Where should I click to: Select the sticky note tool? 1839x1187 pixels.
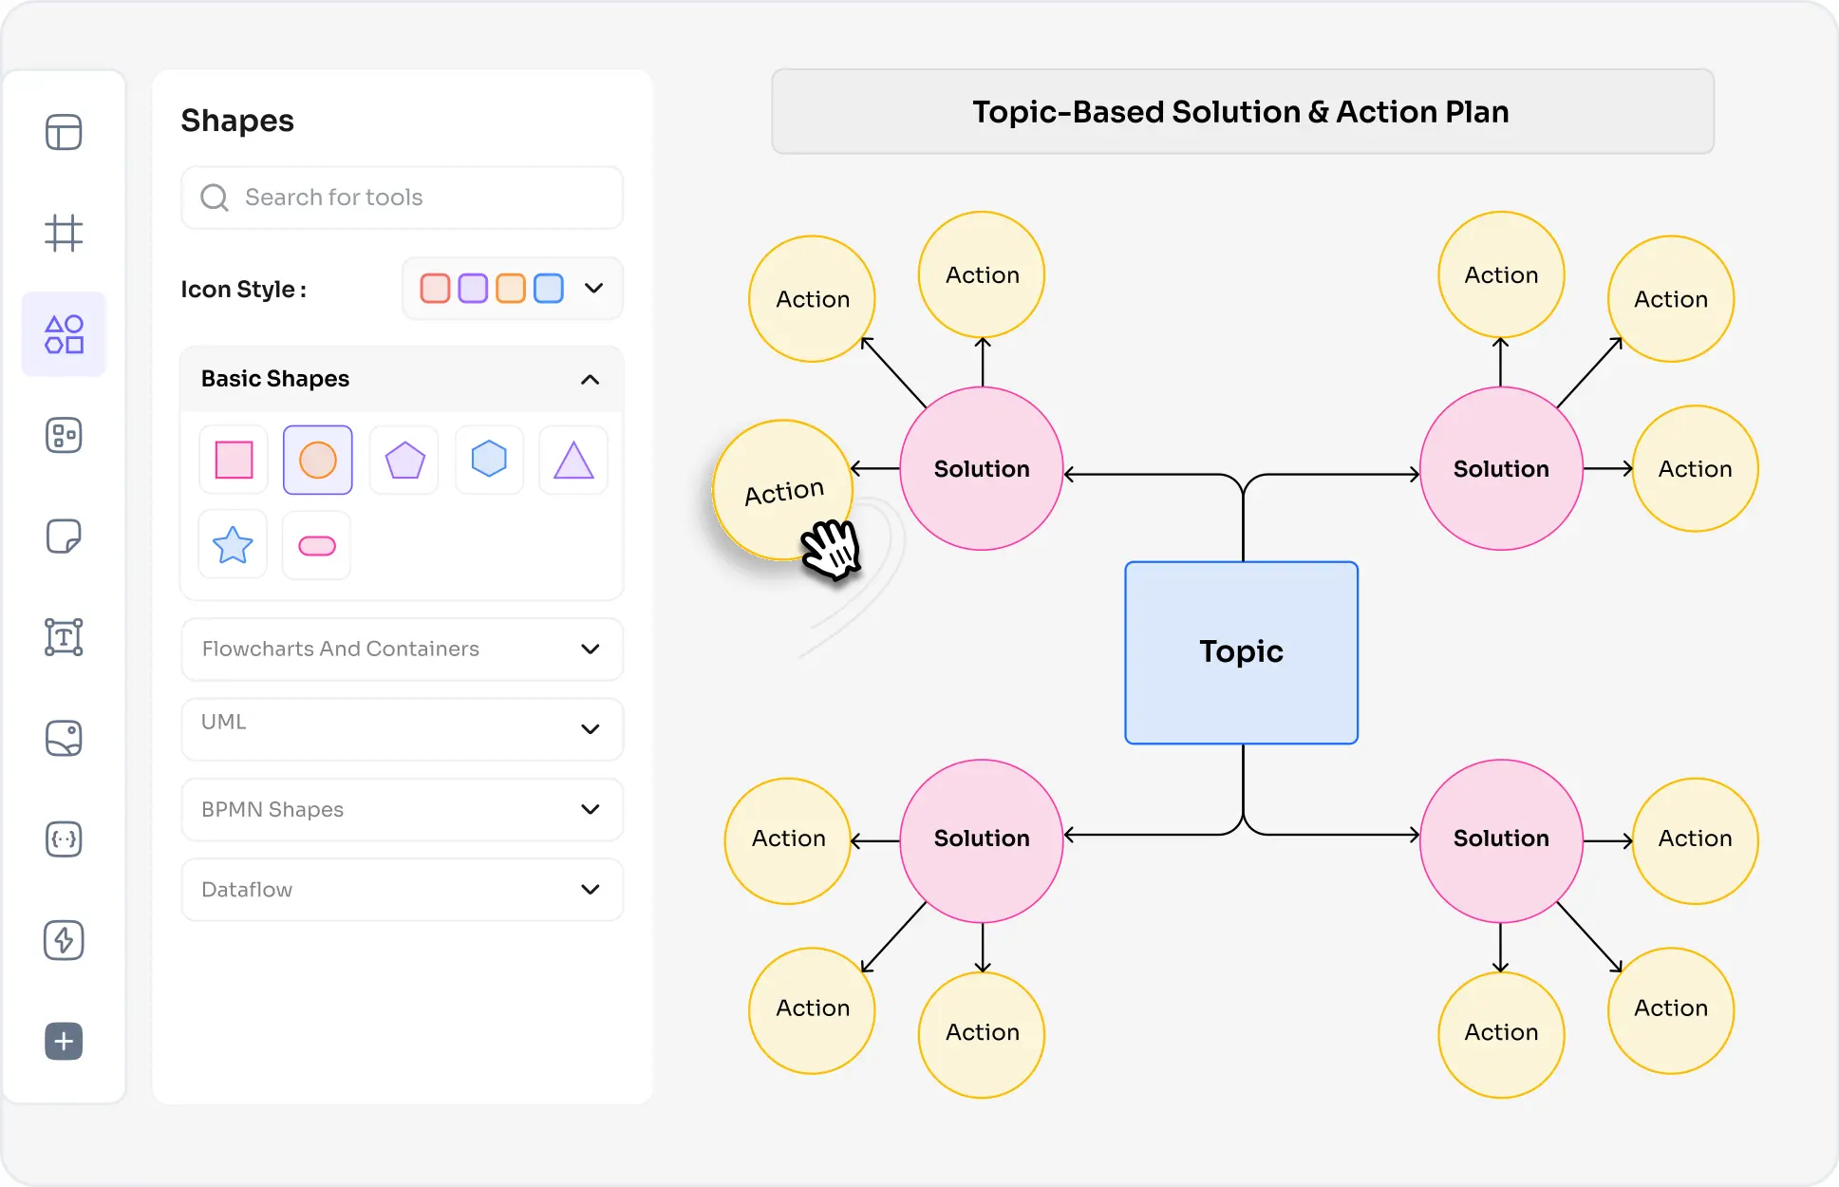(x=64, y=537)
